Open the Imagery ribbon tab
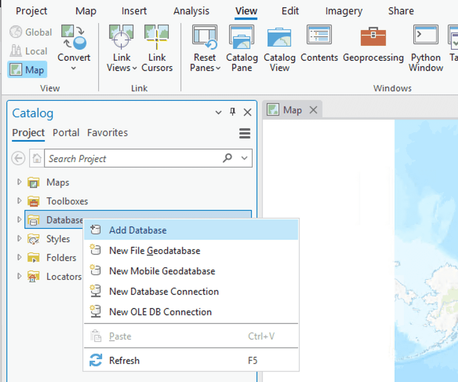The width and height of the screenshot is (458, 382). pyautogui.click(x=343, y=11)
